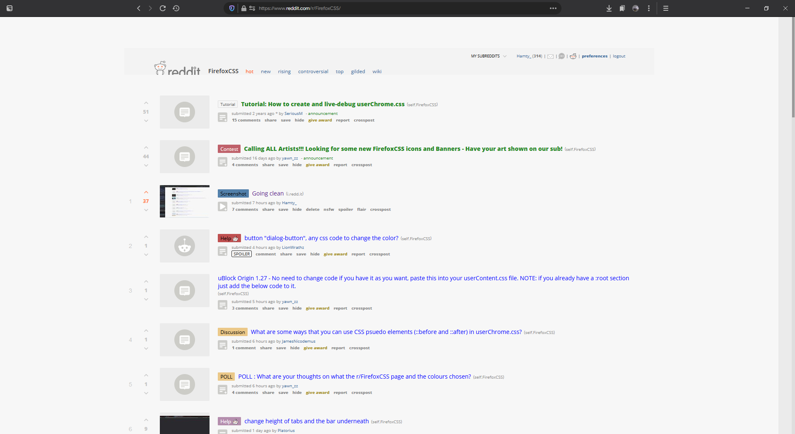Screen dimensions: 795x434
Task: Expand the uBlock Origin post text icon
Action: click(x=223, y=305)
